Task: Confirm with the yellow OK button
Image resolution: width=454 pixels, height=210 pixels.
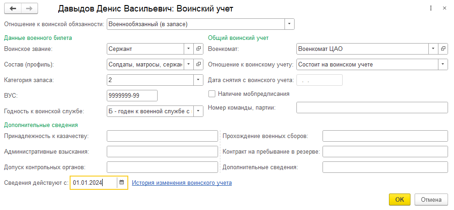Action: (399, 199)
